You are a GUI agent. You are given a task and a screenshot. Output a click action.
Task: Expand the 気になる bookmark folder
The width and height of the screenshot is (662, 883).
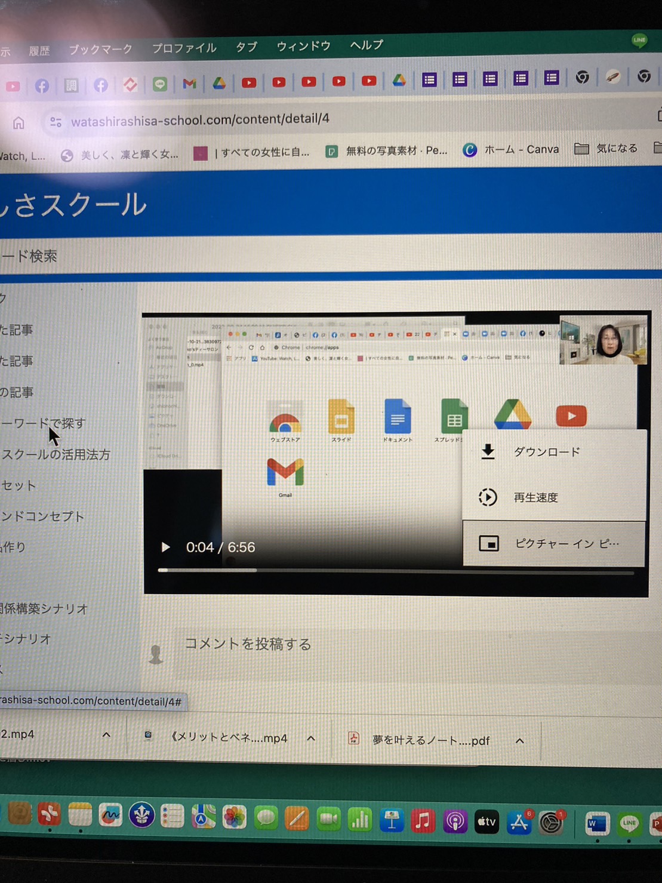[x=606, y=148]
